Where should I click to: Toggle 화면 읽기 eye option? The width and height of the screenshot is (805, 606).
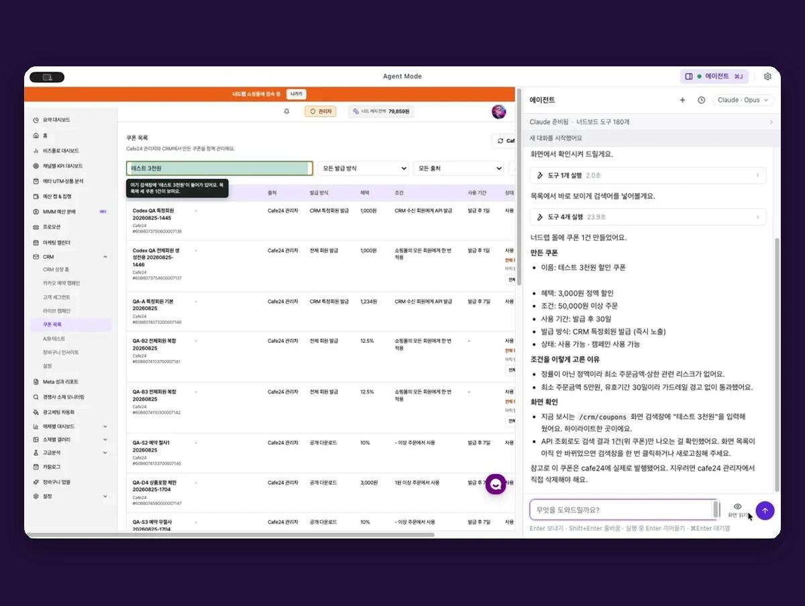[737, 510]
